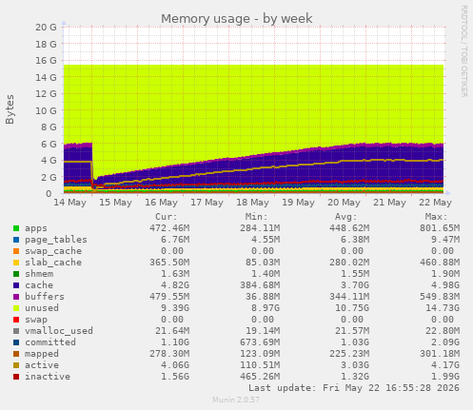Click the mapped brown legend swatch
Screen dimensions: 473x410
16,354
